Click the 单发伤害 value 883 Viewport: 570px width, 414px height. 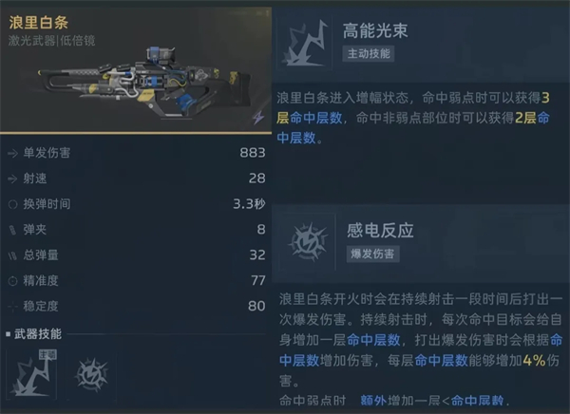253,153
